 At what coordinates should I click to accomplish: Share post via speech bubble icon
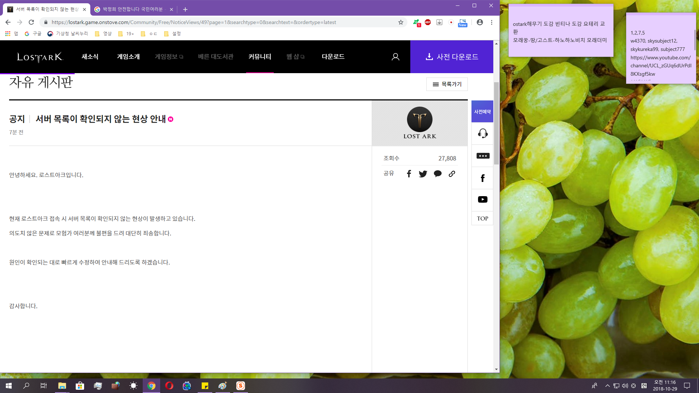click(438, 174)
